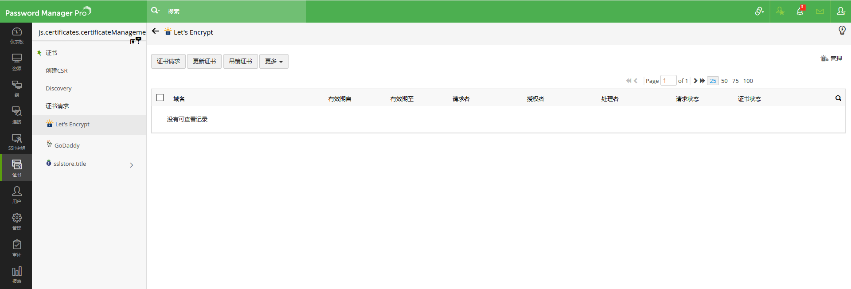Viewport: 851px width, 289px height.
Task: Click the mail envelope icon in header
Action: coord(820,12)
